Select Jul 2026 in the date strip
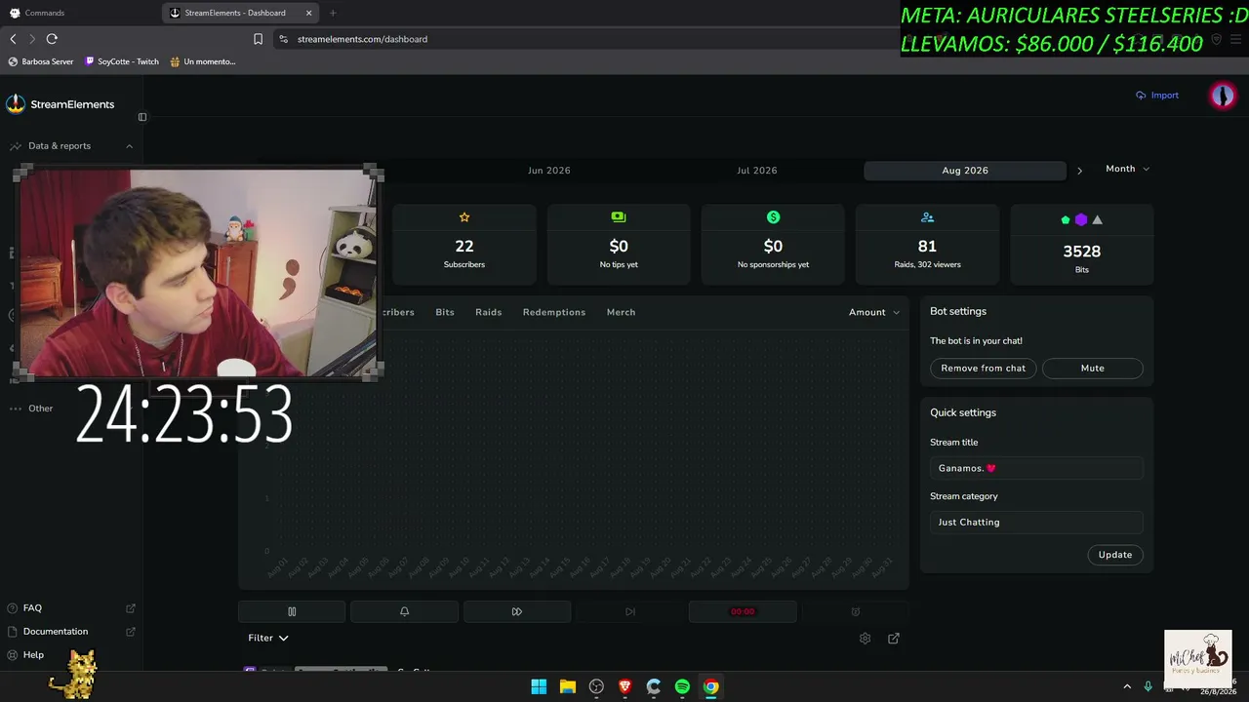Screen dimensions: 1249x702 click(x=757, y=171)
